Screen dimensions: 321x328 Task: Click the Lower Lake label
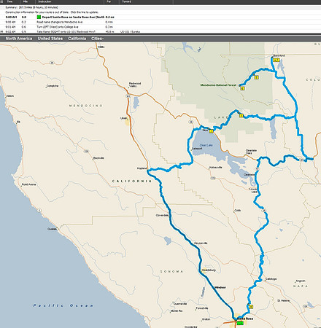(253, 190)
